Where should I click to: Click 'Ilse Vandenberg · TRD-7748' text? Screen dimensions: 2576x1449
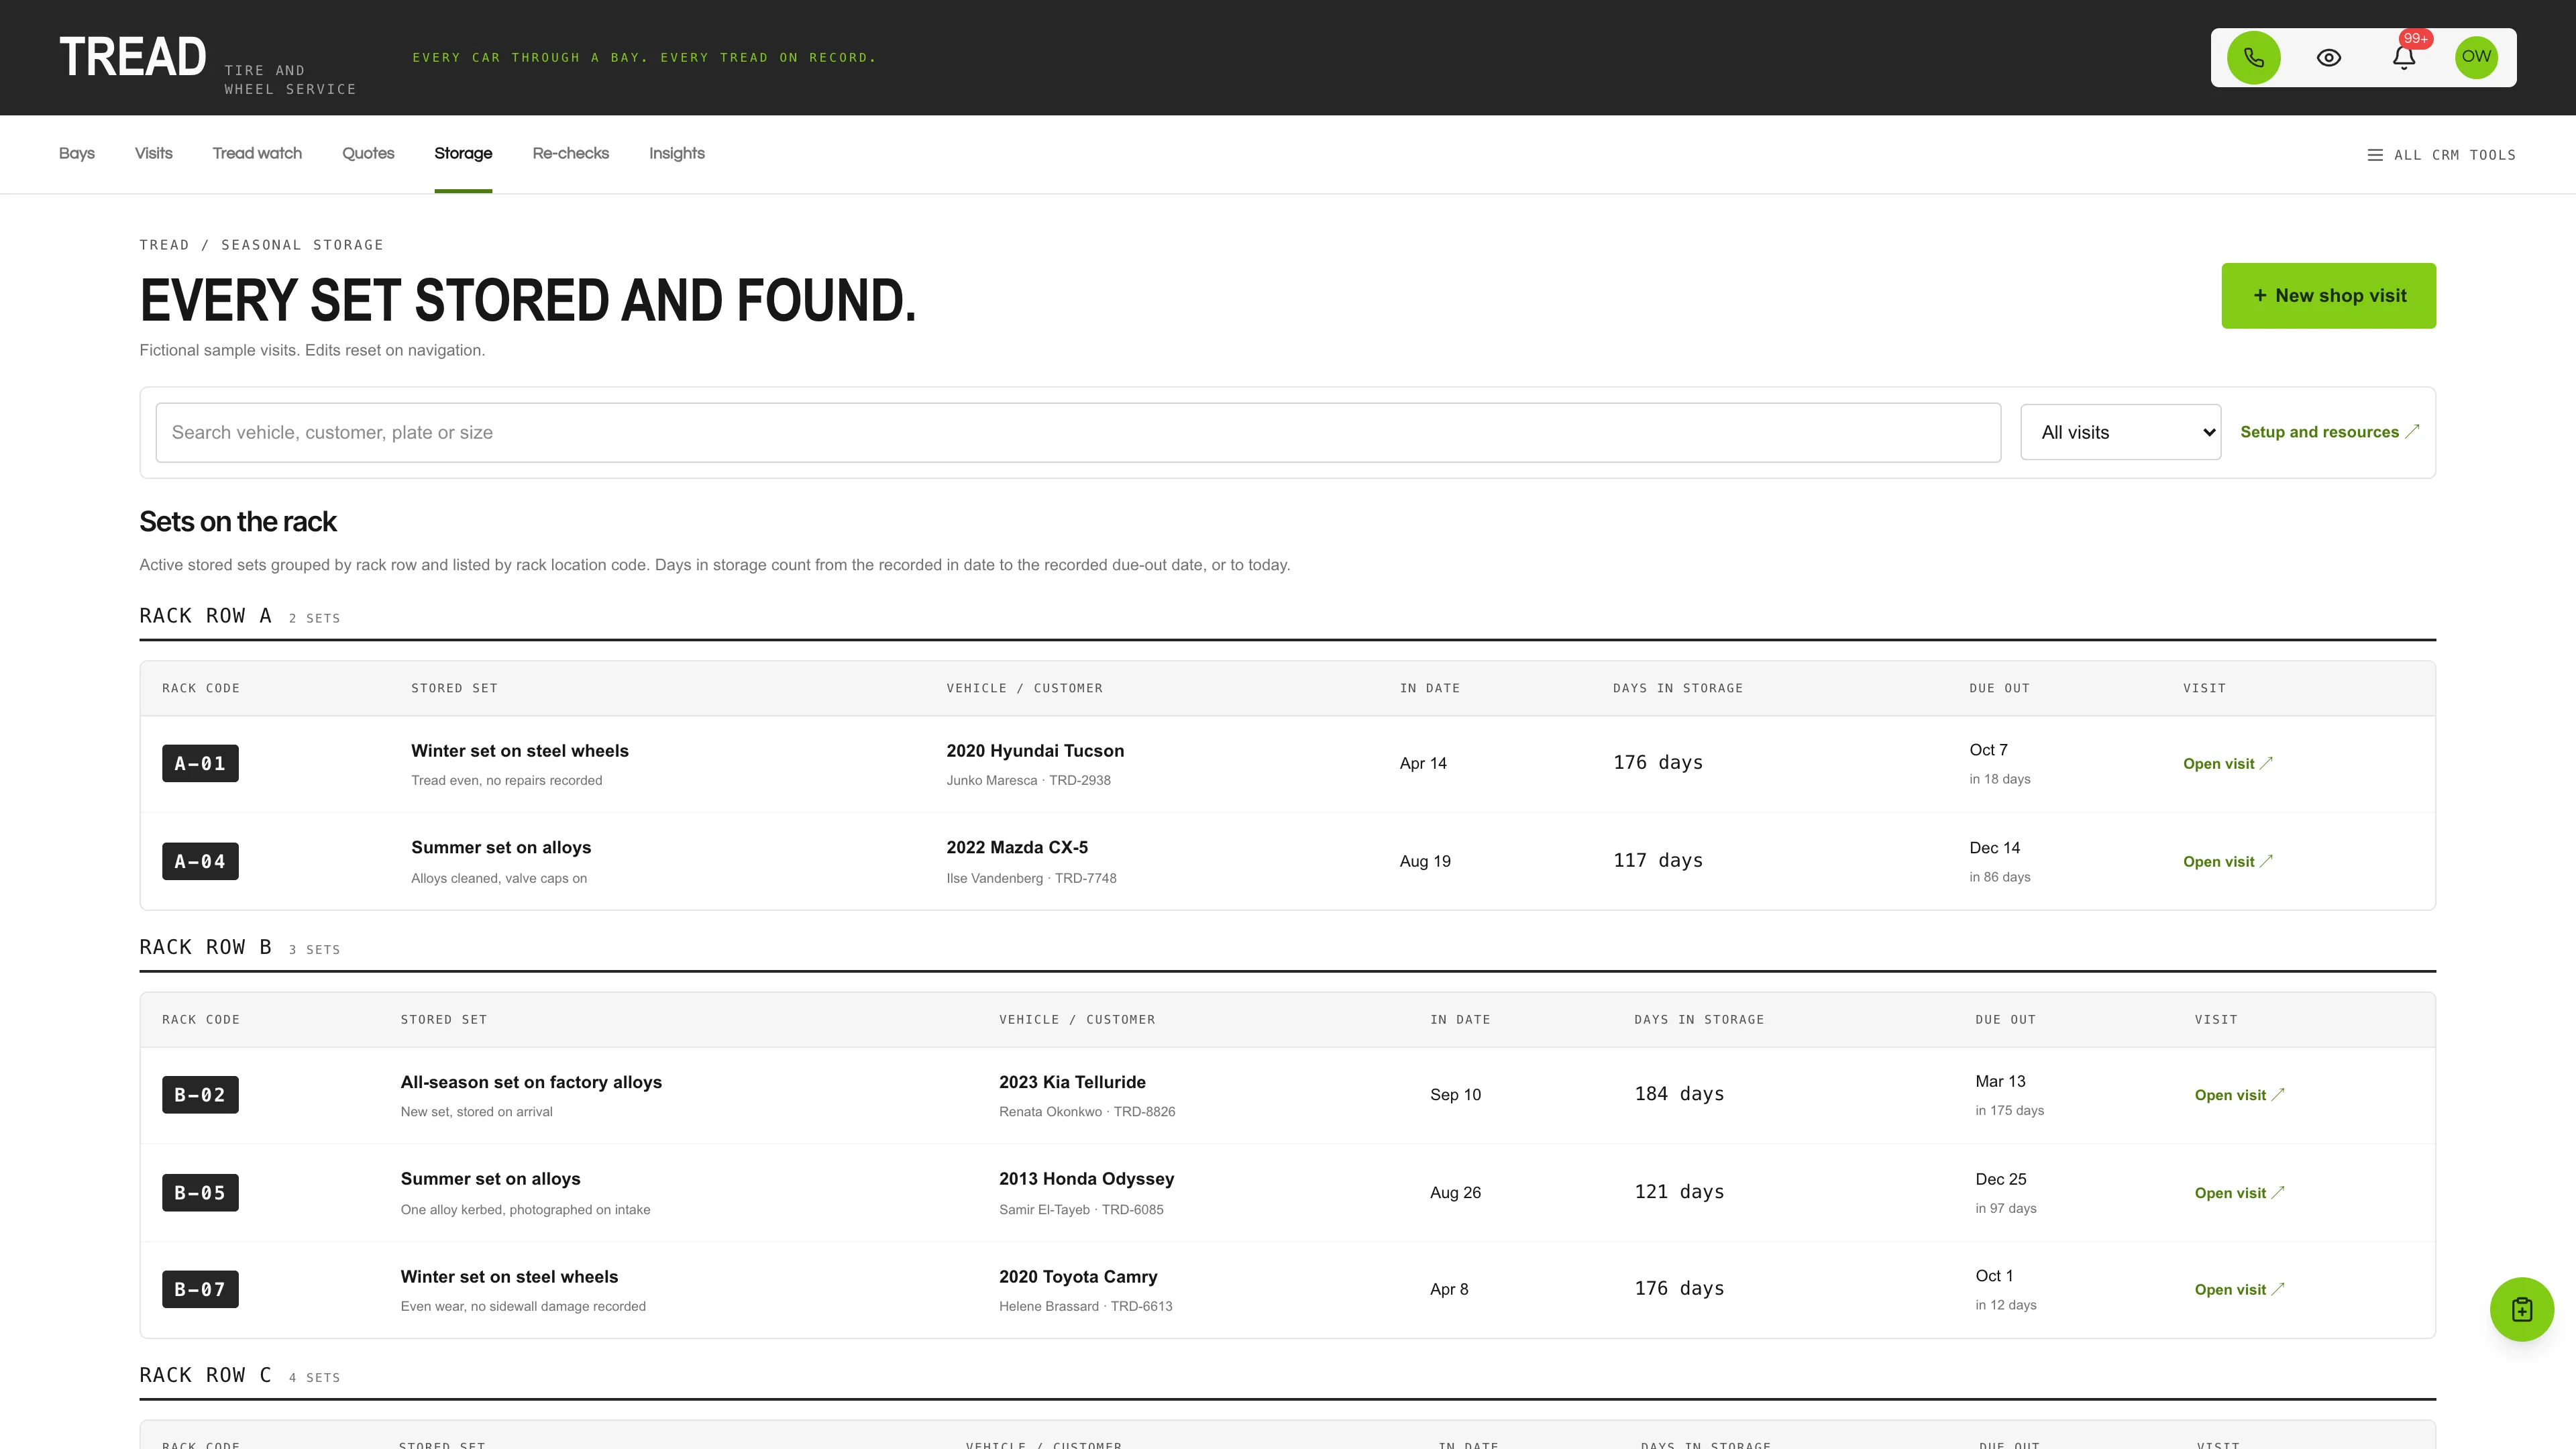click(1031, 878)
